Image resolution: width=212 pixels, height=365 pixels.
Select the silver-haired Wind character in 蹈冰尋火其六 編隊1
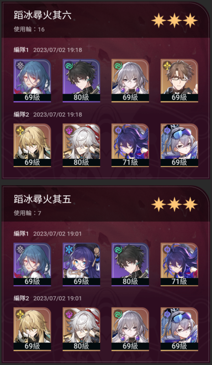click(130, 81)
